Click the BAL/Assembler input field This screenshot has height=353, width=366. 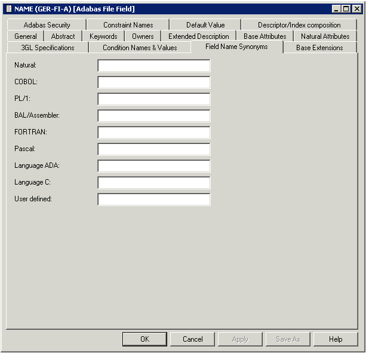153,115
